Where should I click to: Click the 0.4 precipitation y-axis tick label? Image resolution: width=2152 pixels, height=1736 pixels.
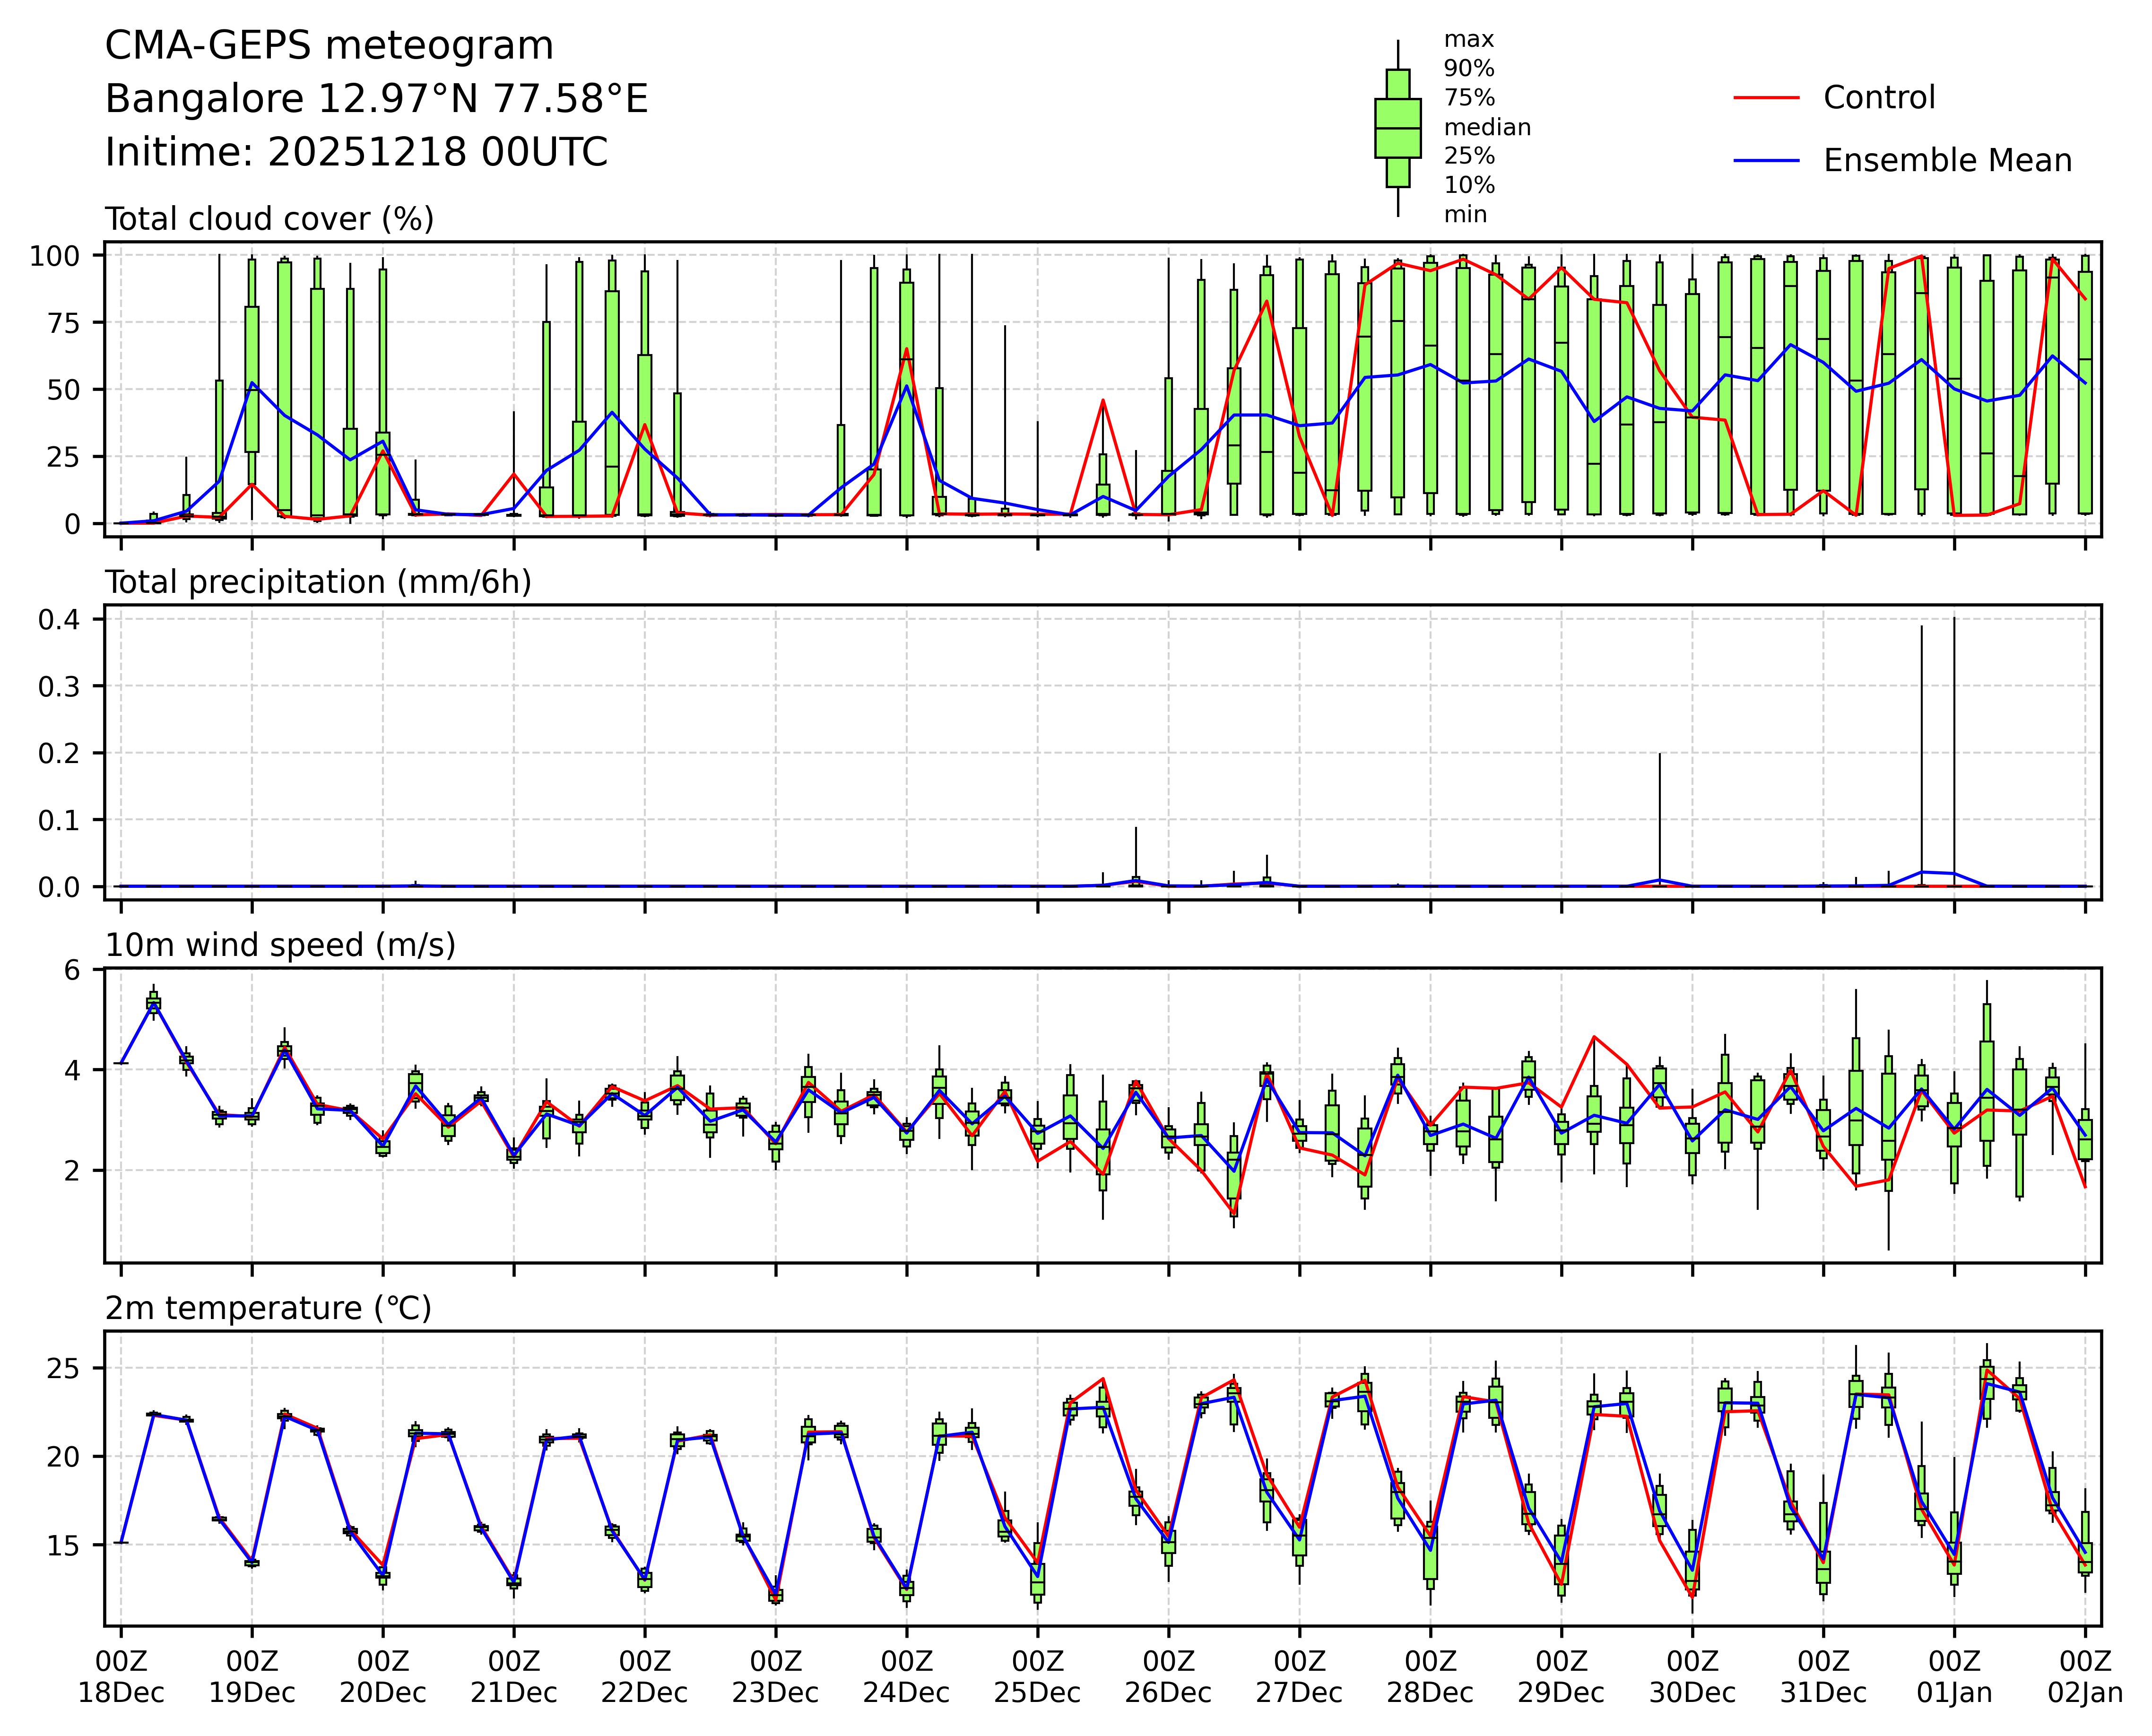tap(58, 620)
